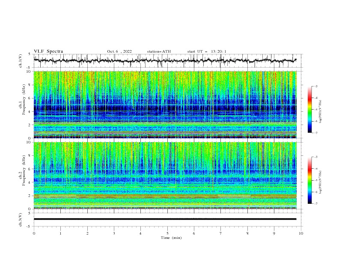Select the ch.1 'Frequency (kHz)' axis label

point(24,99)
